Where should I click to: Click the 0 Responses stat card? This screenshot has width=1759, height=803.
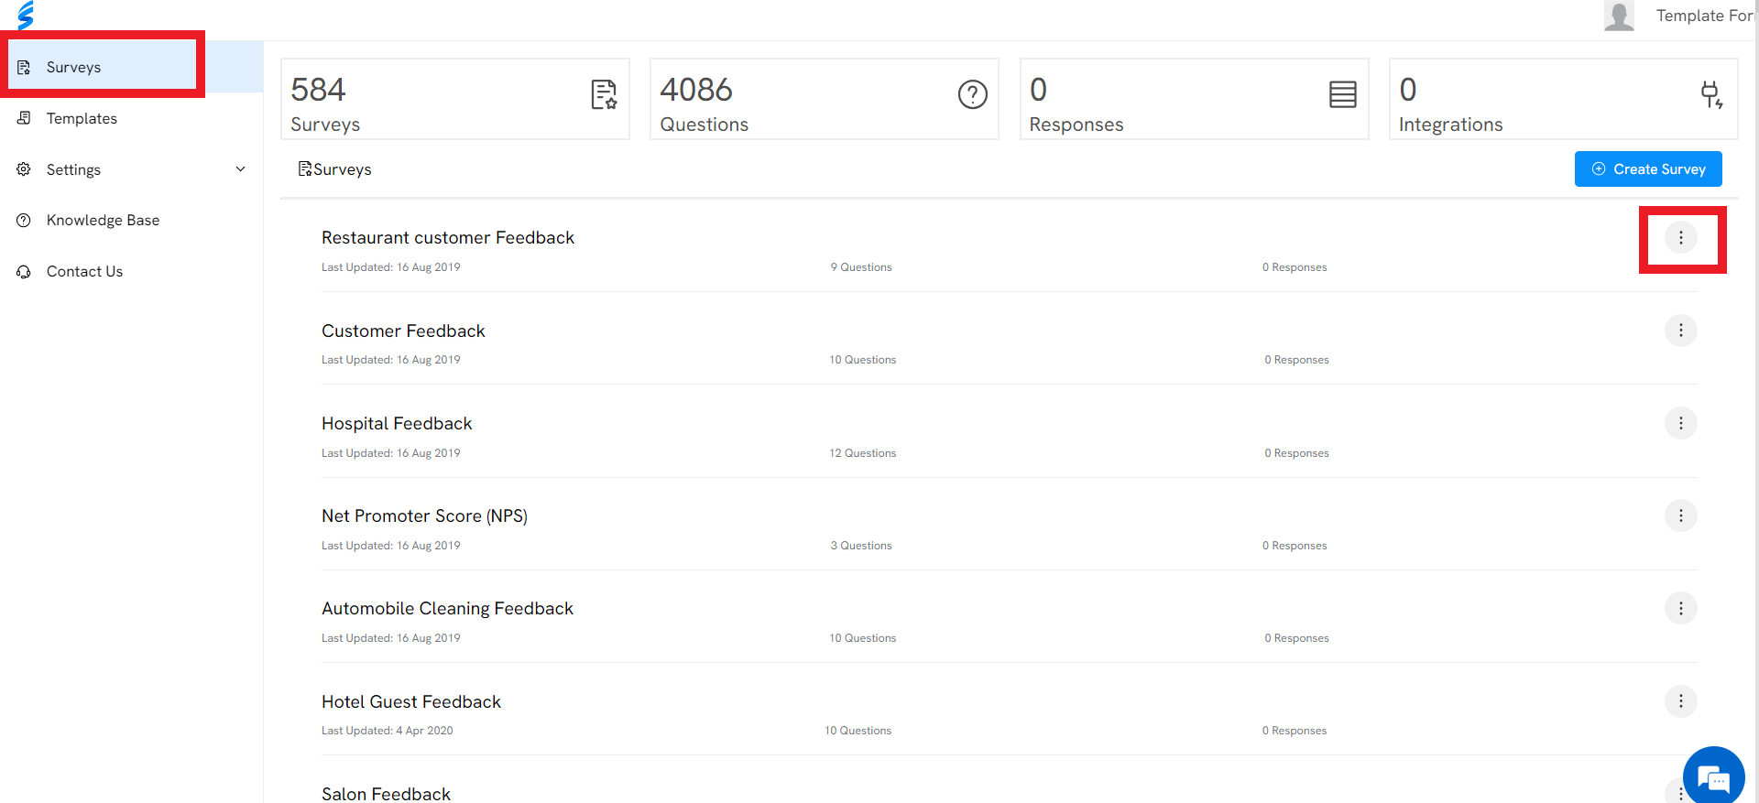(1195, 99)
